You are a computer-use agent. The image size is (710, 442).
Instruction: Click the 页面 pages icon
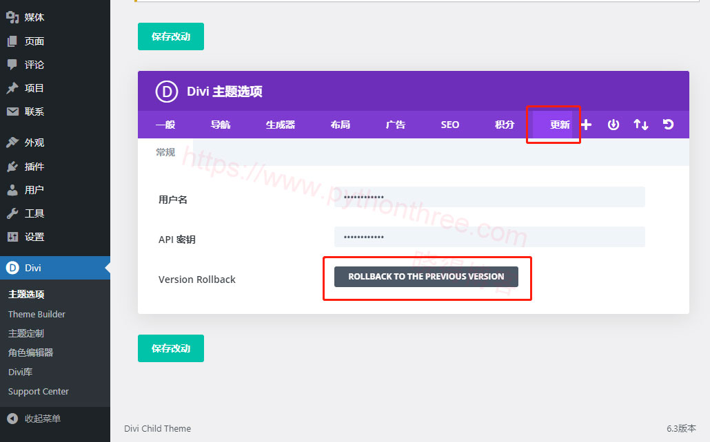click(x=12, y=41)
